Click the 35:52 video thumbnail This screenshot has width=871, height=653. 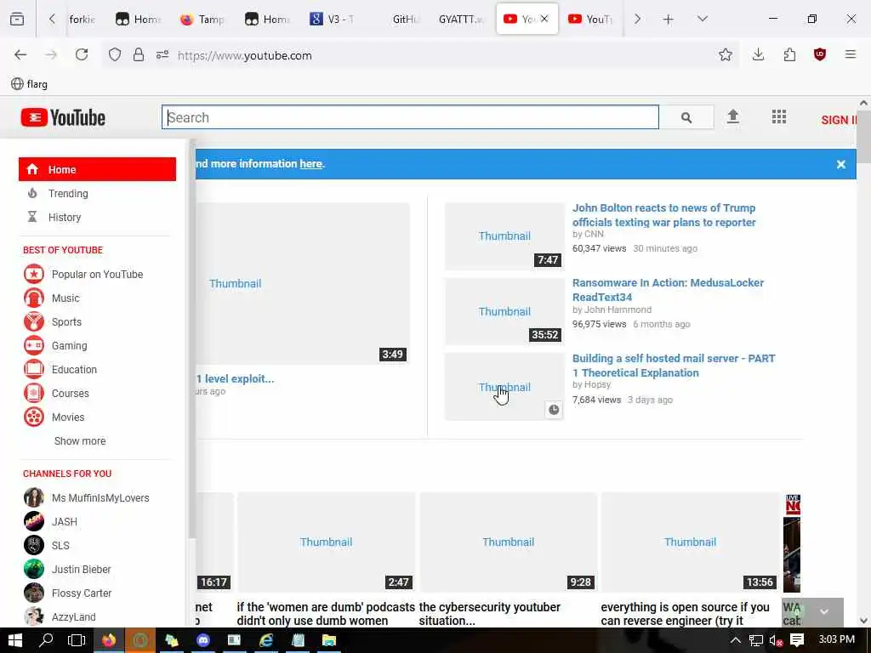coord(504,311)
